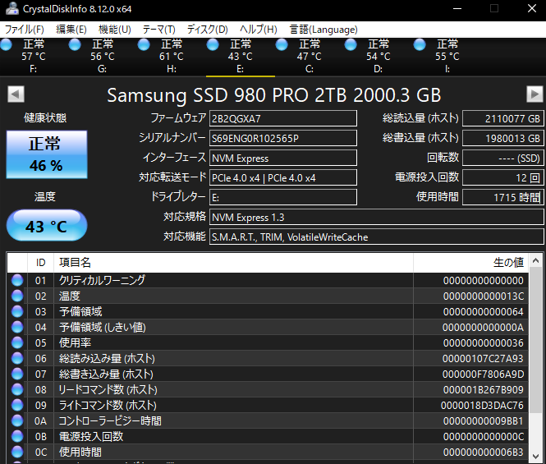Viewport: 546px width, 464px height.
Task: Click the CrystalDiskInfo app icon in title bar
Action: pyautogui.click(x=12, y=9)
